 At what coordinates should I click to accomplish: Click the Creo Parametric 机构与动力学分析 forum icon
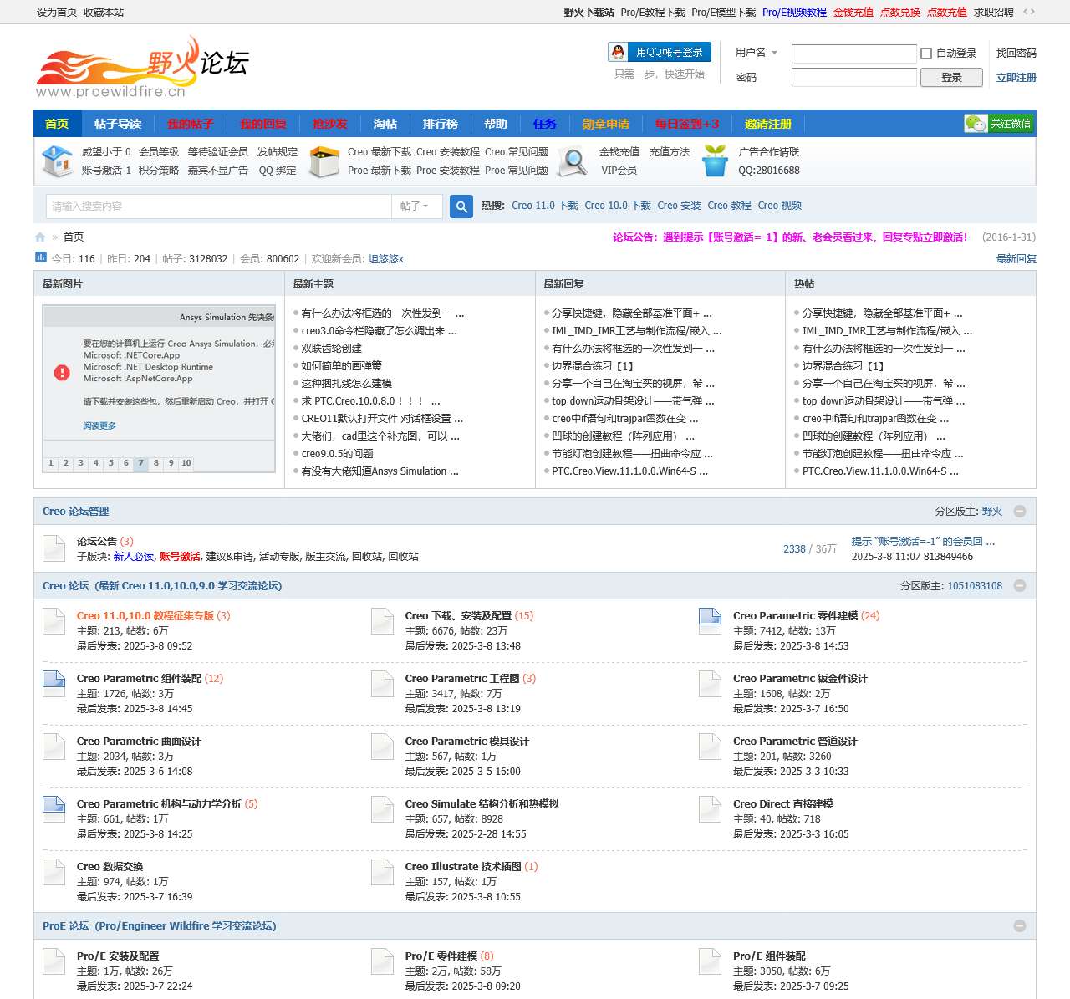pos(53,810)
